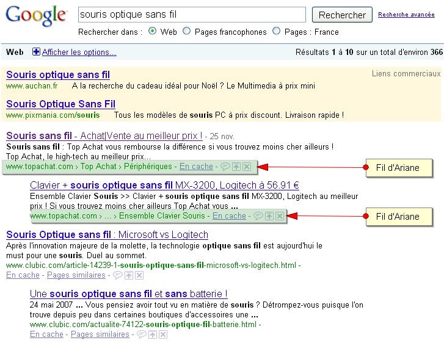Select the Web search scope radio button
Viewport: 444px width, 343px height.
[x=152, y=31]
